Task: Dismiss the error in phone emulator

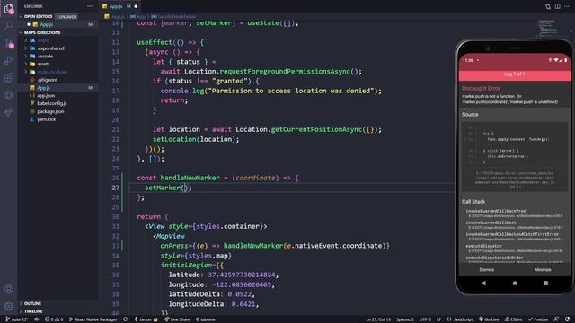Action: click(x=486, y=270)
